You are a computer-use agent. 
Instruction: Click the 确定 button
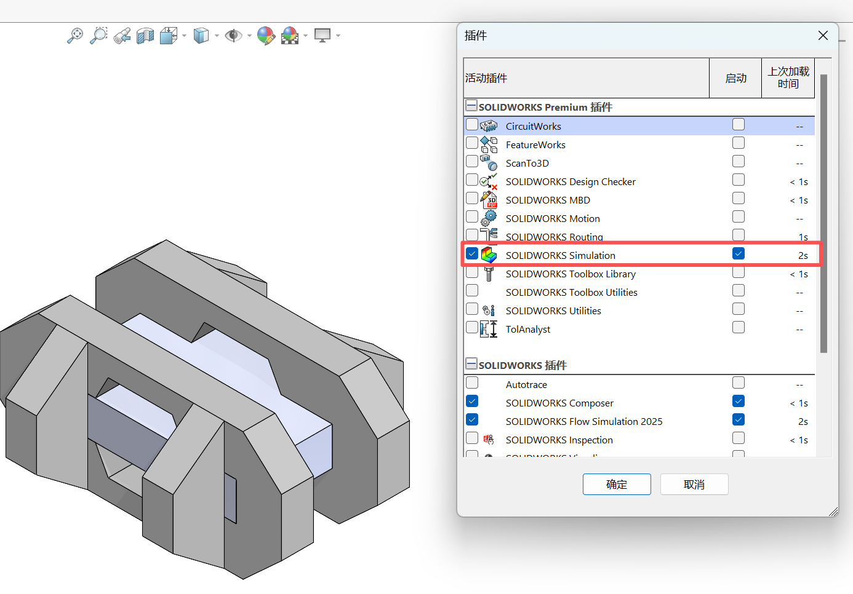617,485
